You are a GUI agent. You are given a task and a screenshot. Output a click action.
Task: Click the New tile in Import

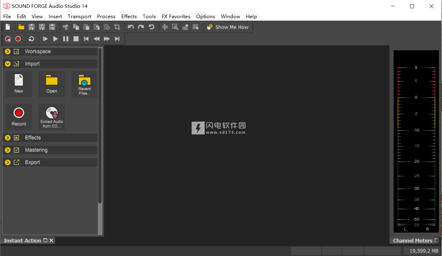click(x=19, y=84)
